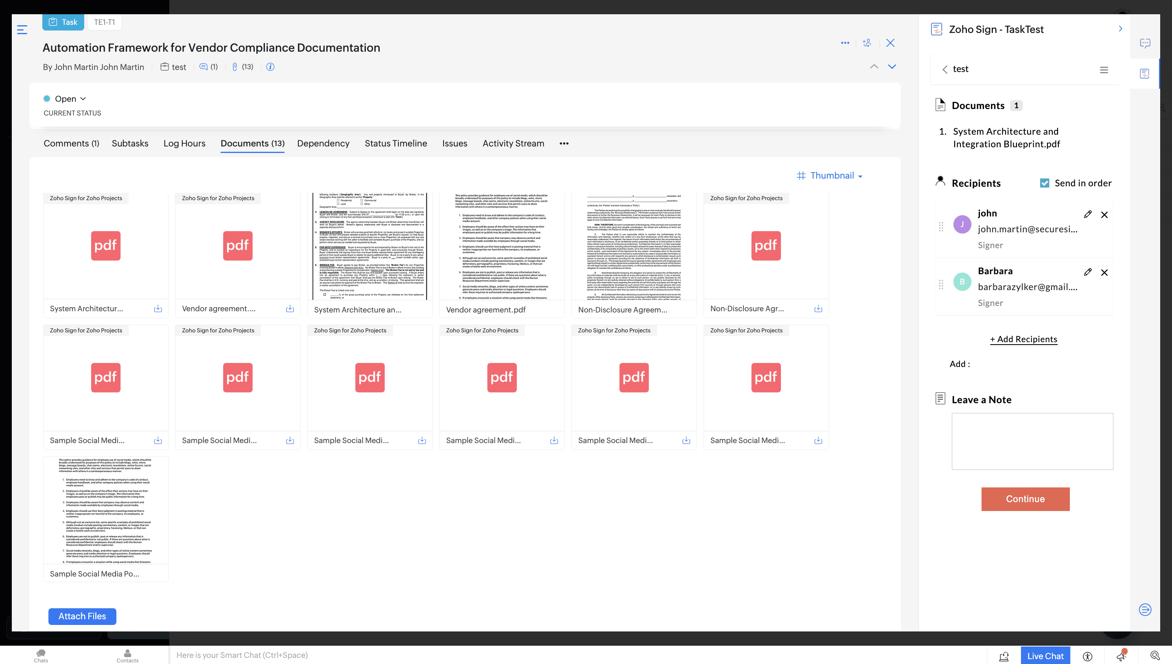Click the Continue button
This screenshot has height=664, width=1172.
pos(1025,499)
